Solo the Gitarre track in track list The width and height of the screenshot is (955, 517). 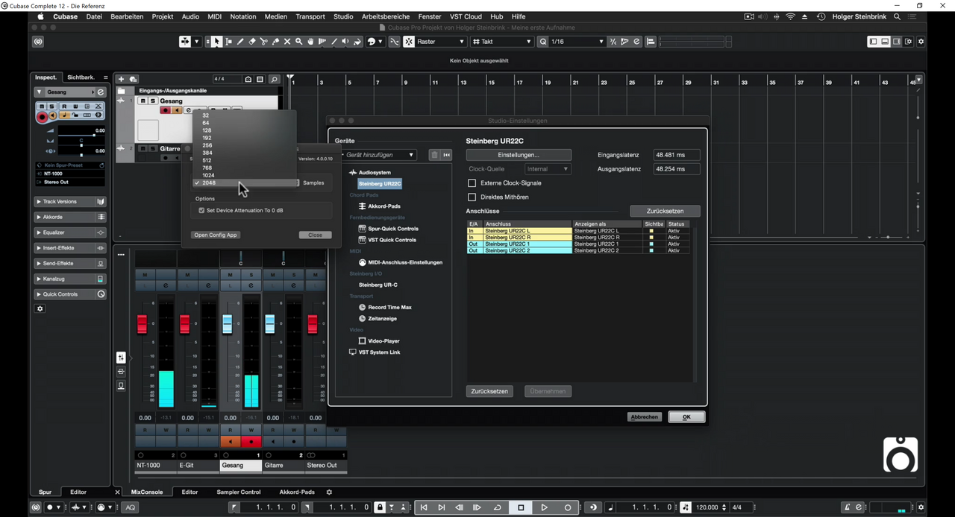point(152,149)
